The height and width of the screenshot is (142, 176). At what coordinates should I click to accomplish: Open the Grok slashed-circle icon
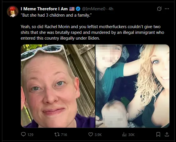click(x=159, y=9)
